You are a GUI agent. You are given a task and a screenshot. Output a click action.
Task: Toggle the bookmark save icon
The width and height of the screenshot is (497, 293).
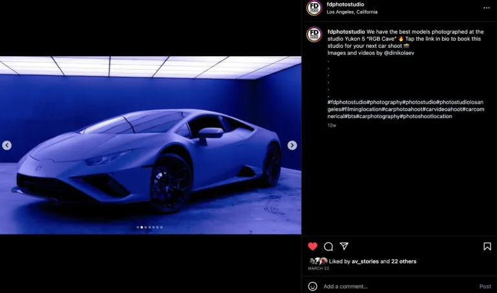click(487, 246)
